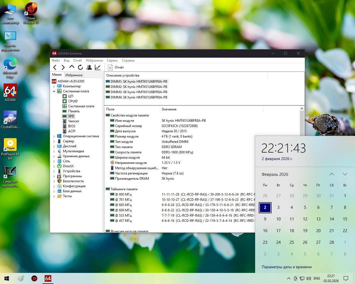Expand the Компьютер tree node
This screenshot has height=284, width=355.
[x=54, y=86]
